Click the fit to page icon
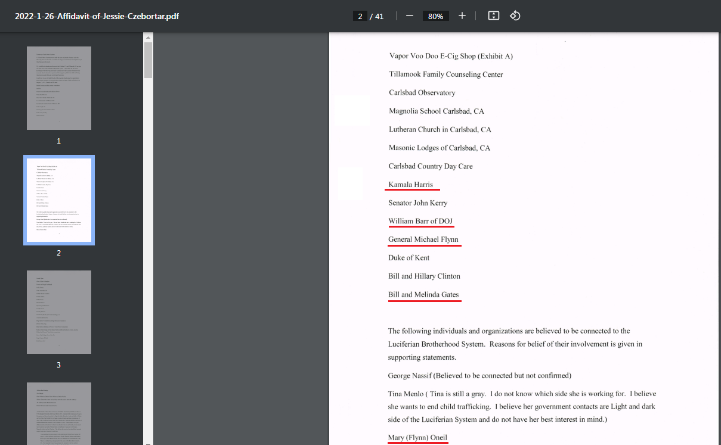 coord(494,16)
